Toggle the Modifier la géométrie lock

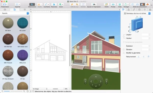[x=124, y=53]
